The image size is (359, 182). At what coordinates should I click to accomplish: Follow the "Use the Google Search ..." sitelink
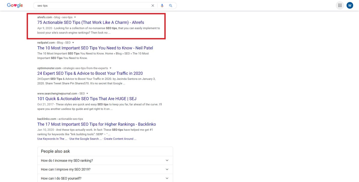tap(85, 139)
